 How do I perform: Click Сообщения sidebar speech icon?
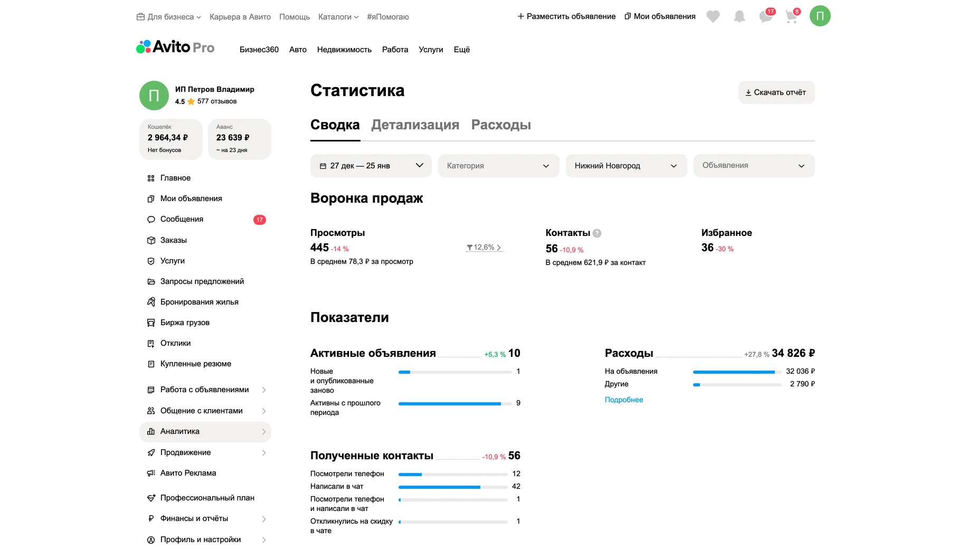pos(151,220)
